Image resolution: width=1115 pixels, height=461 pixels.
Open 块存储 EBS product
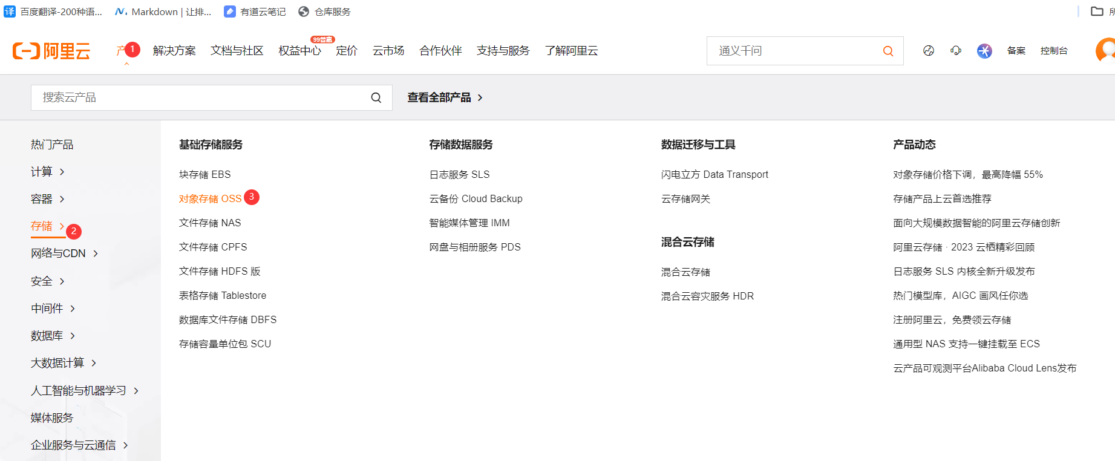[205, 174]
